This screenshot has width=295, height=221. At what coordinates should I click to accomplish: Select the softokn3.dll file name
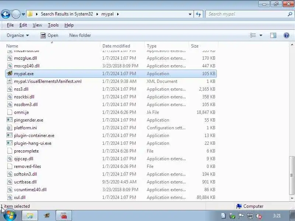click(x=25, y=174)
